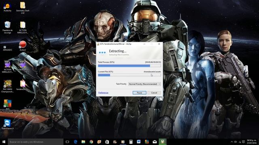The height and width of the screenshot is (145, 259).
Task: Select the YandereSim folder on desktop
Action: coord(23,85)
